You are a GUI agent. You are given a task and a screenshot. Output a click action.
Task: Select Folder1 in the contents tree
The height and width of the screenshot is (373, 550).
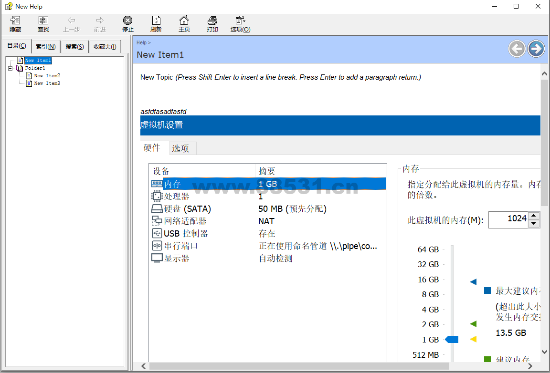35,68
